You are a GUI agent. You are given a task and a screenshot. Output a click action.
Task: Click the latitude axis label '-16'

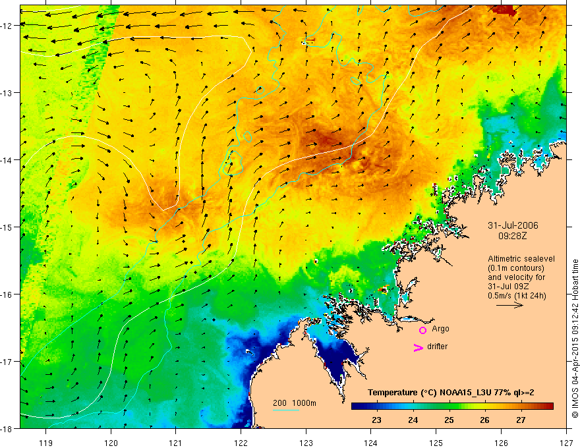click(7, 294)
